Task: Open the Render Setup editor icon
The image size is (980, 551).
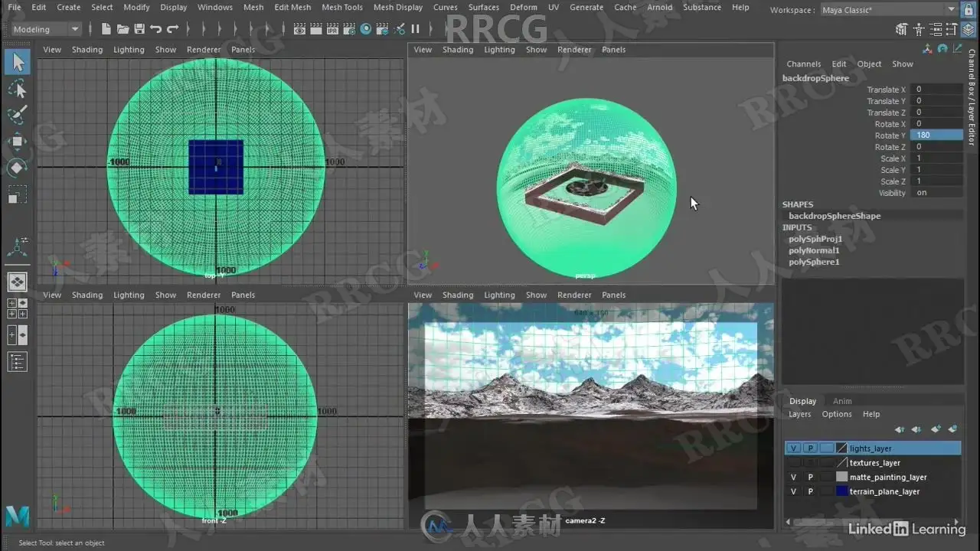Action: click(383, 29)
